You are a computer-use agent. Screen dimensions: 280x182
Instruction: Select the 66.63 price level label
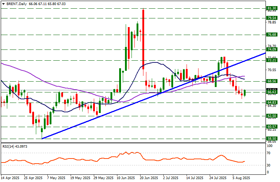[x=272, y=92]
